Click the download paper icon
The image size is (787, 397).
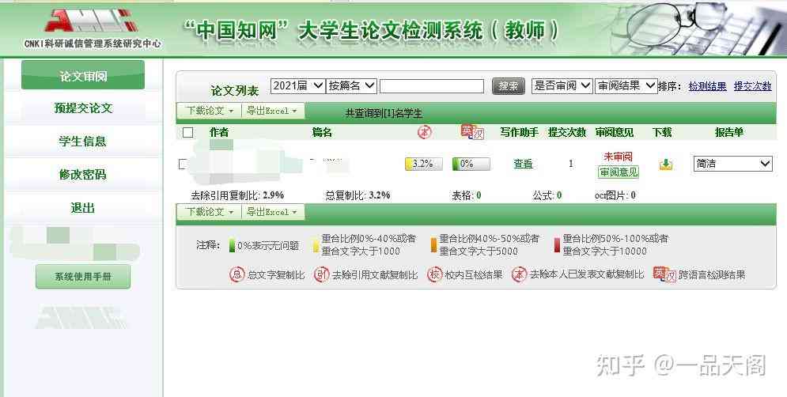[666, 164]
